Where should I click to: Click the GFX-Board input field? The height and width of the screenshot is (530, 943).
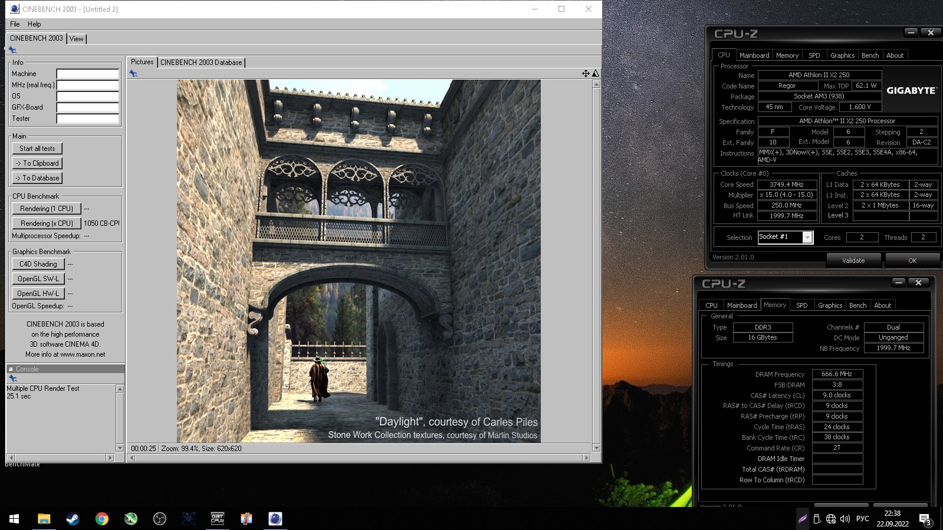[x=87, y=108]
